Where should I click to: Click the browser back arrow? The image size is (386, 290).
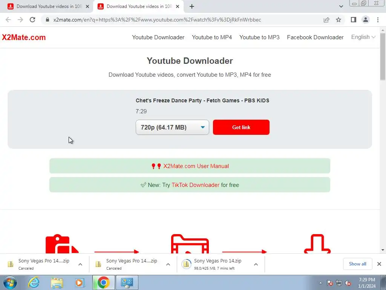[x=8, y=20]
